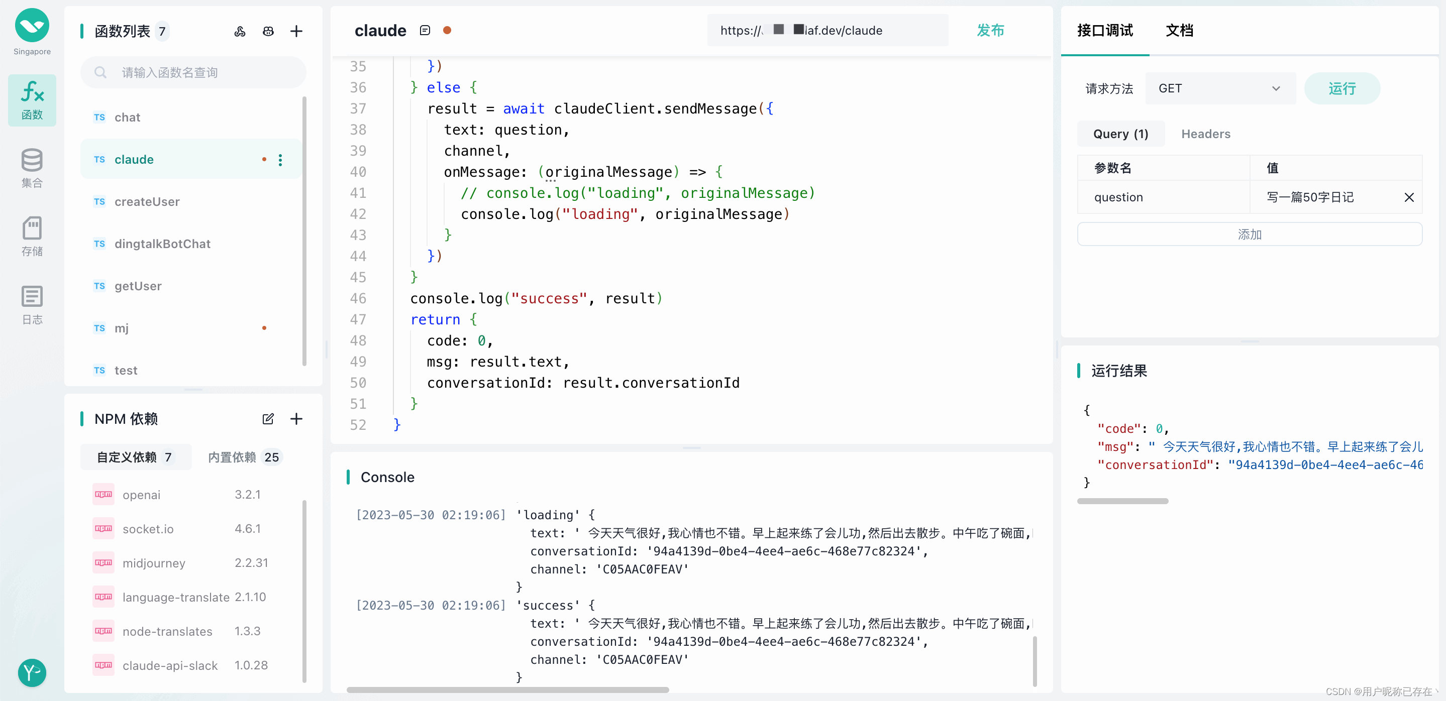Click the 添加 button to add parameter
The height and width of the screenshot is (701, 1446).
point(1250,235)
